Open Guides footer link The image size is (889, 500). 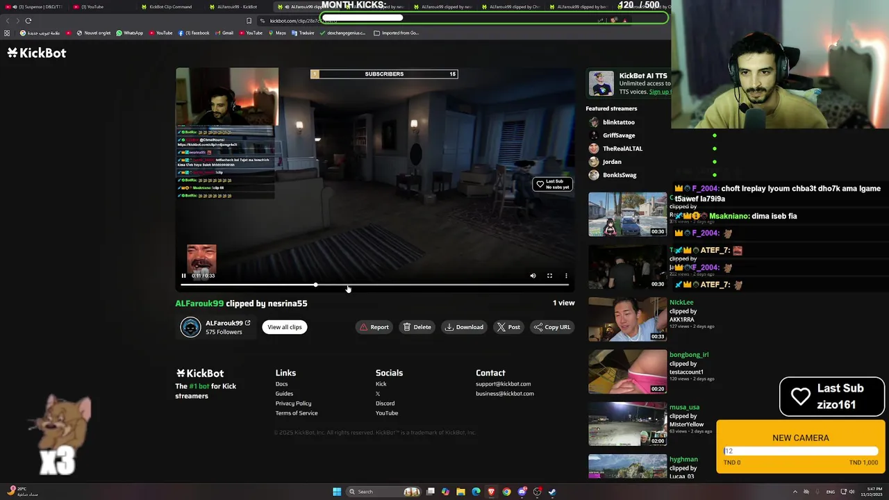[x=284, y=394]
